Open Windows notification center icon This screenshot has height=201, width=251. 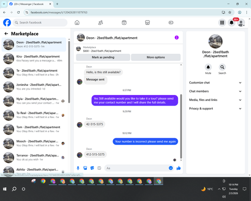coord(244,189)
